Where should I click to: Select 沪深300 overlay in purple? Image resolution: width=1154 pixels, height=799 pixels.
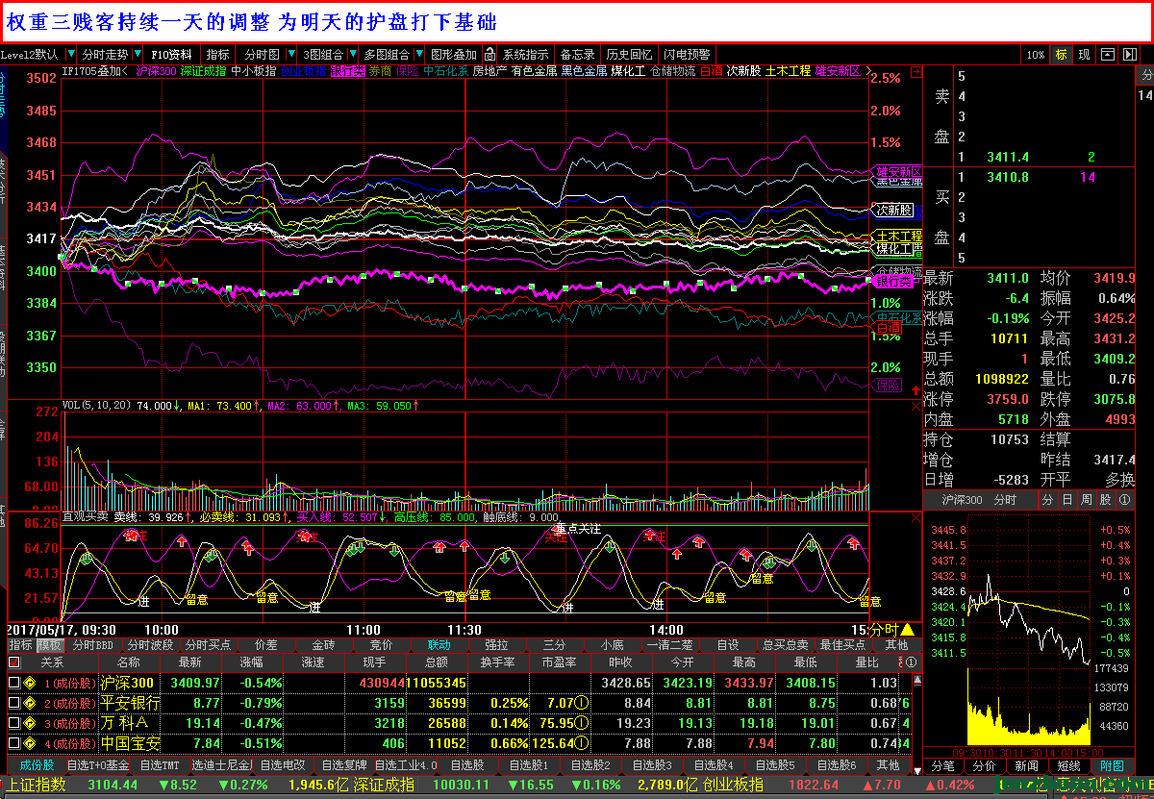point(156,71)
